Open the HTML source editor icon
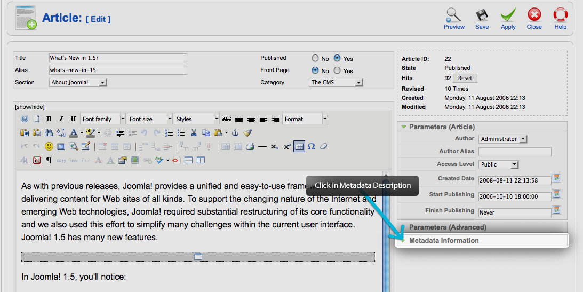The width and height of the screenshot is (583, 292). [x=176, y=160]
